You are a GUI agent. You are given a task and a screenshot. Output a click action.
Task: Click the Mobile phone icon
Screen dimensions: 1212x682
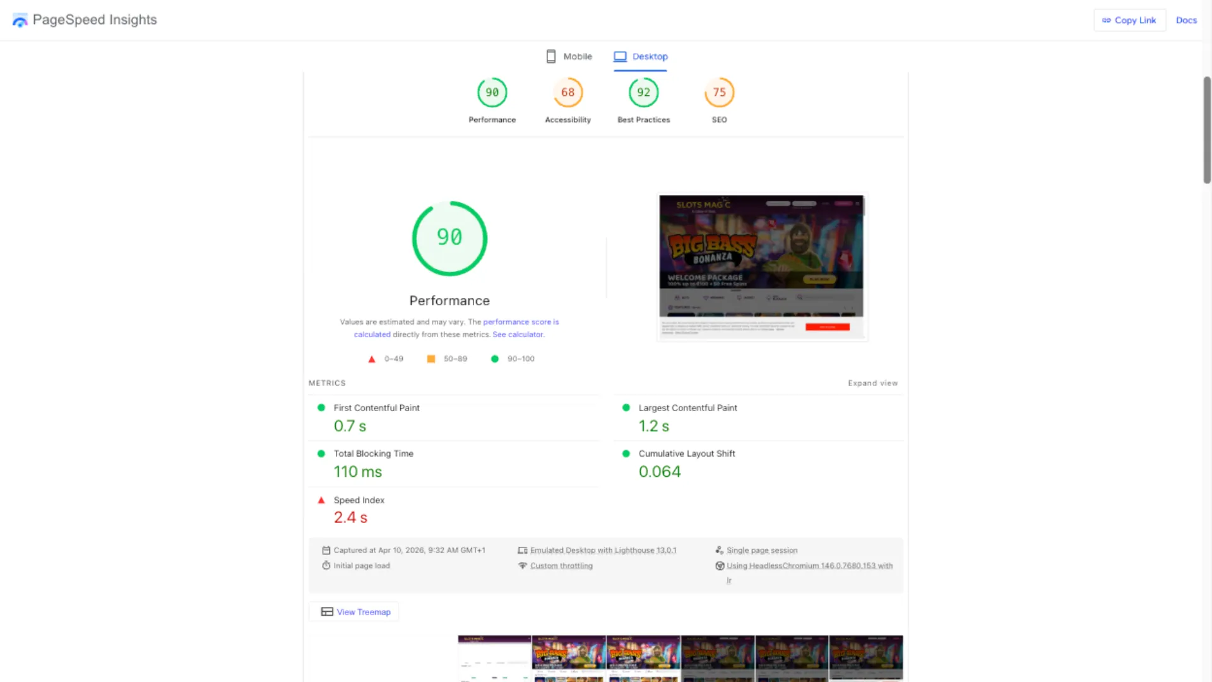(x=550, y=56)
